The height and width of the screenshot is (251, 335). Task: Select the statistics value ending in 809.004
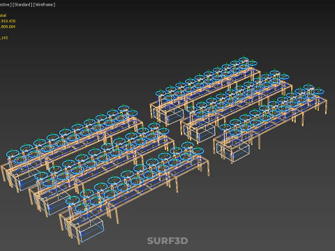click(8, 26)
